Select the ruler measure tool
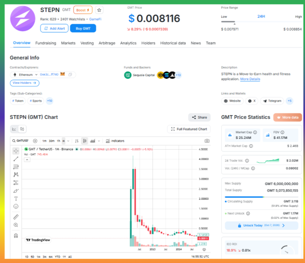305x263 pixels. click(x=16, y=217)
